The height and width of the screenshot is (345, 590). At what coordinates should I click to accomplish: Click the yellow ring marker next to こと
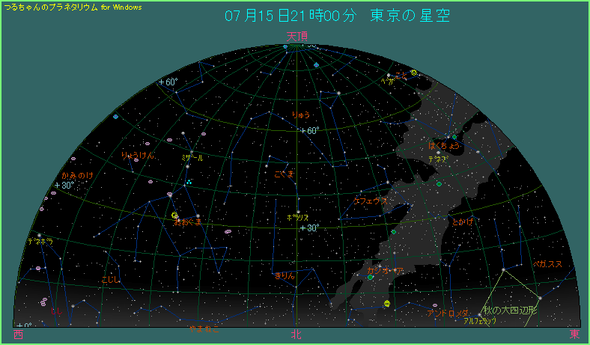click(x=413, y=73)
